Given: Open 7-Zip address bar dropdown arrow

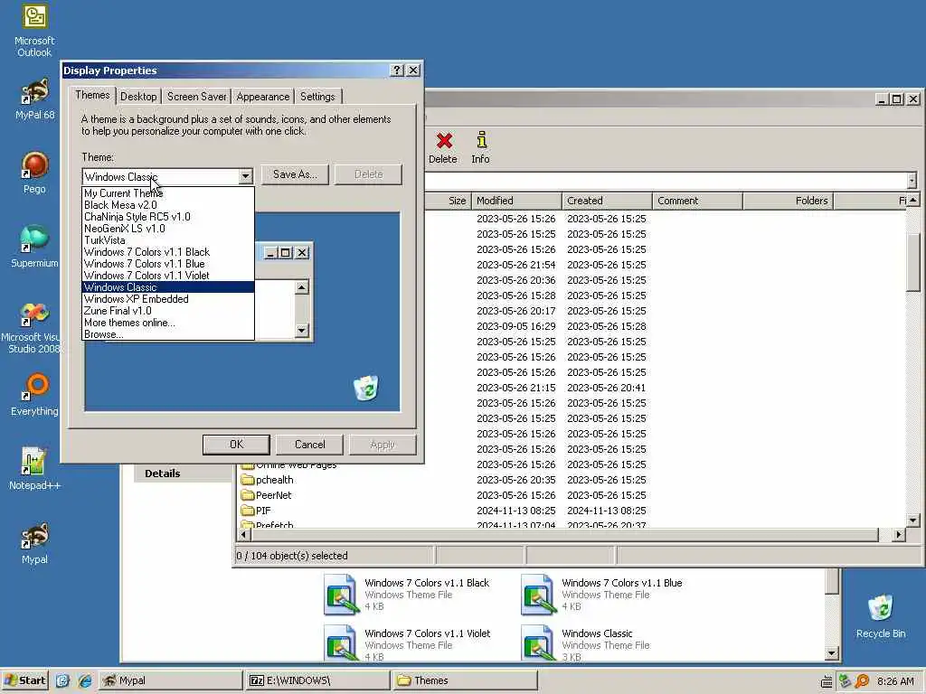Looking at the screenshot, I should (912, 180).
